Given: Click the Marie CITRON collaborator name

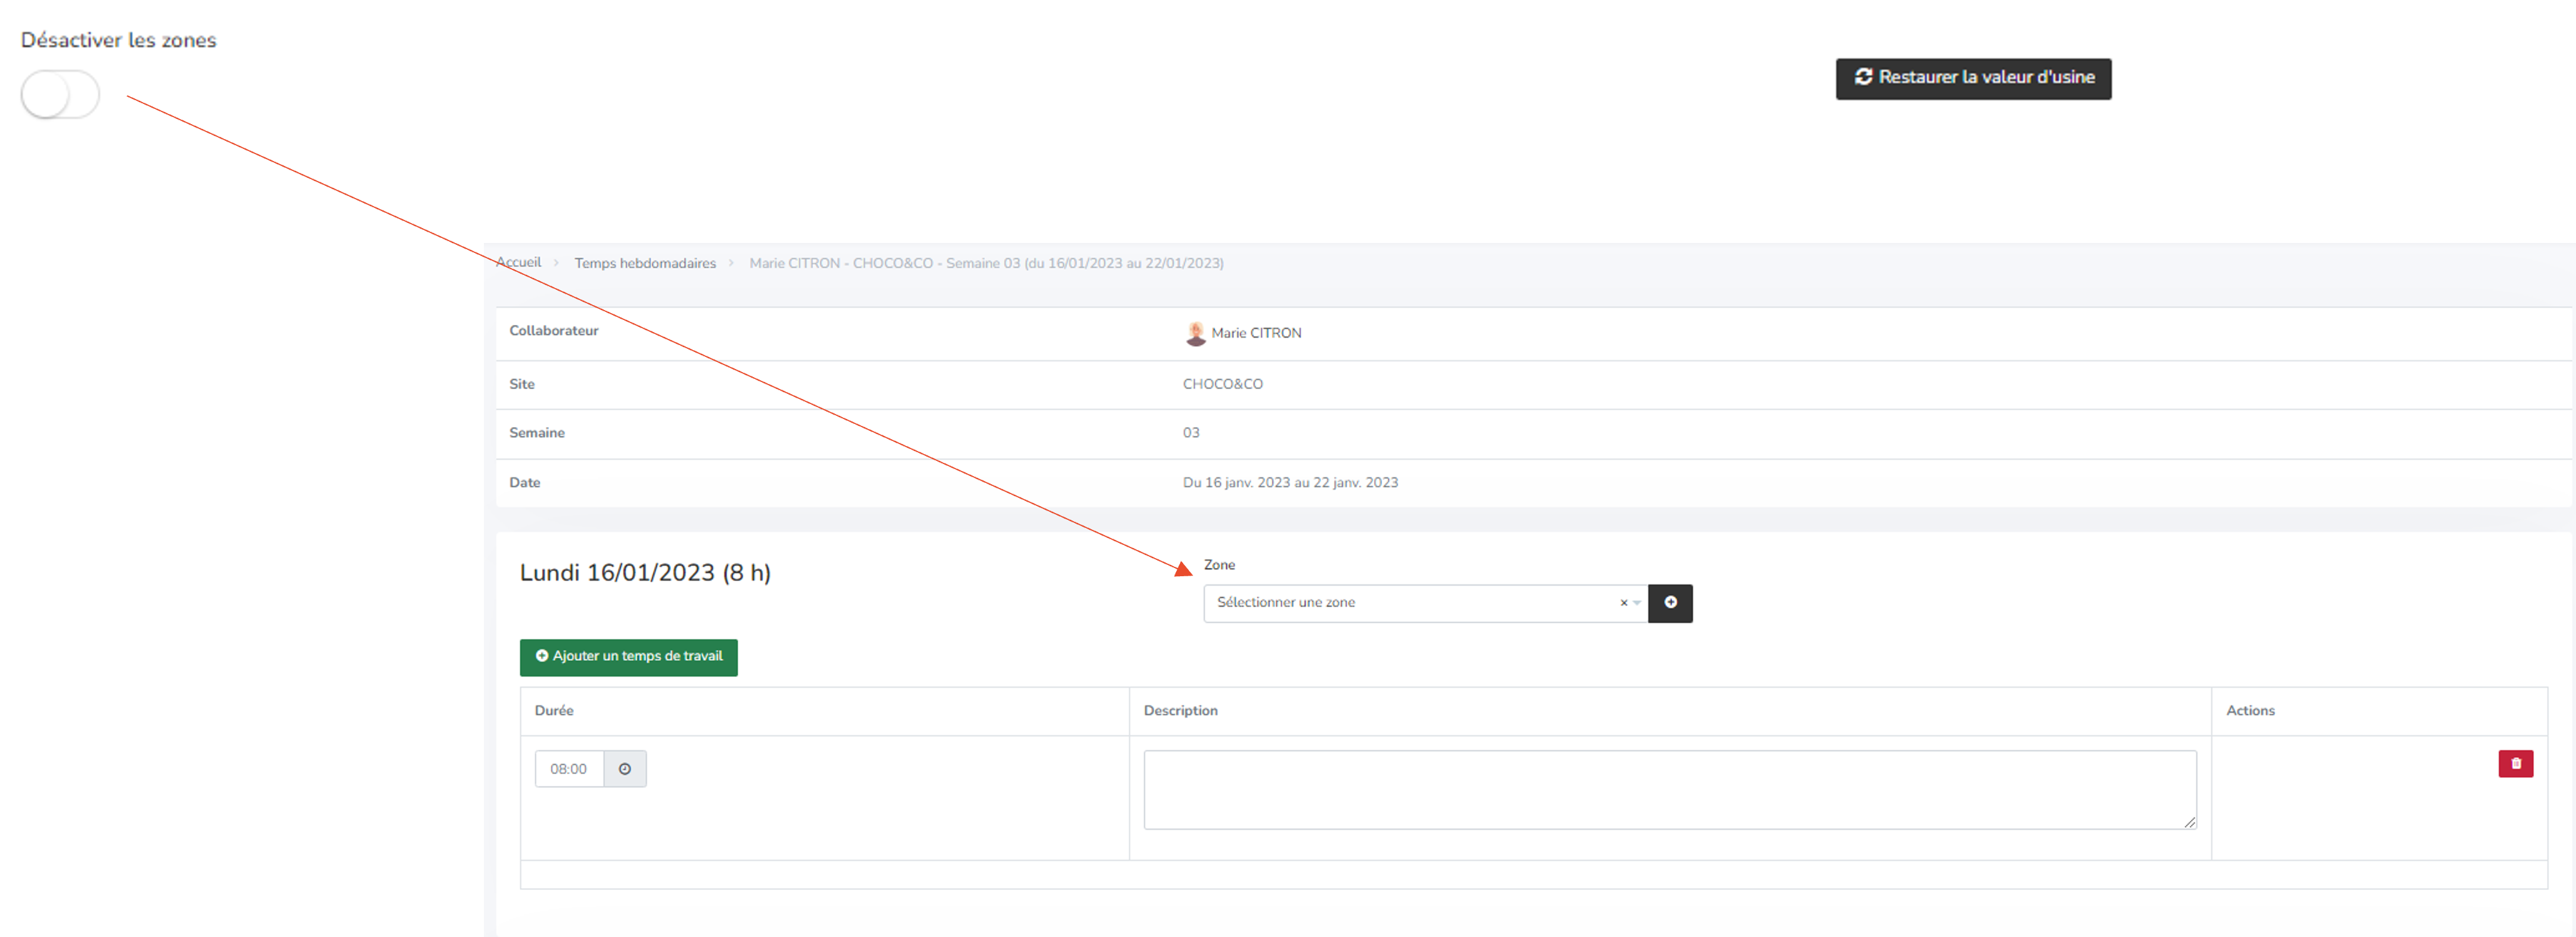Looking at the screenshot, I should (1256, 333).
